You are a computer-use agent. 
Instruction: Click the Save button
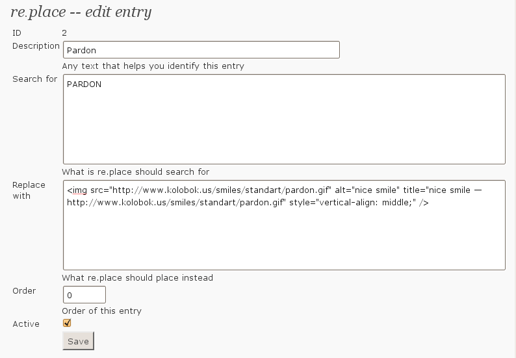pos(79,341)
